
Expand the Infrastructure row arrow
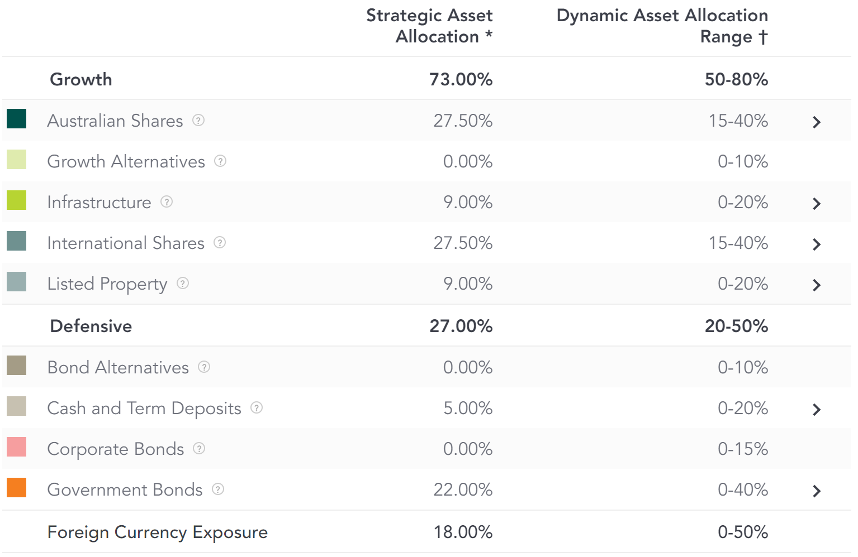tap(817, 203)
